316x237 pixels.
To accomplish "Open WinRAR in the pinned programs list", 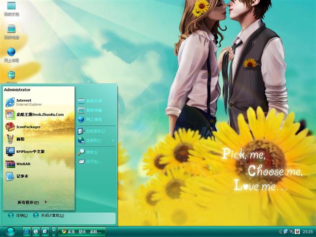I will point(23,163).
